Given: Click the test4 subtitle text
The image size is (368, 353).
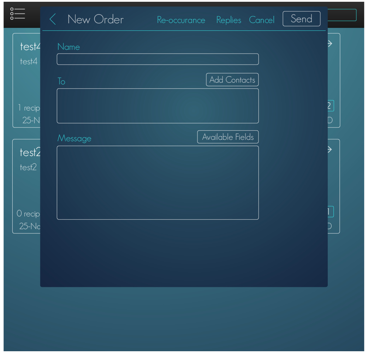Looking at the screenshot, I should (29, 61).
